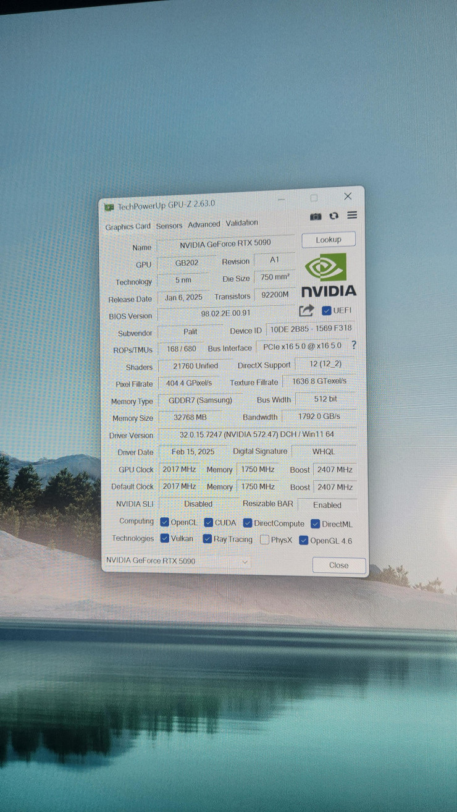The width and height of the screenshot is (457, 812).
Task: Click the ROPs/TMUs field 168 / 680
Action: coord(181,349)
